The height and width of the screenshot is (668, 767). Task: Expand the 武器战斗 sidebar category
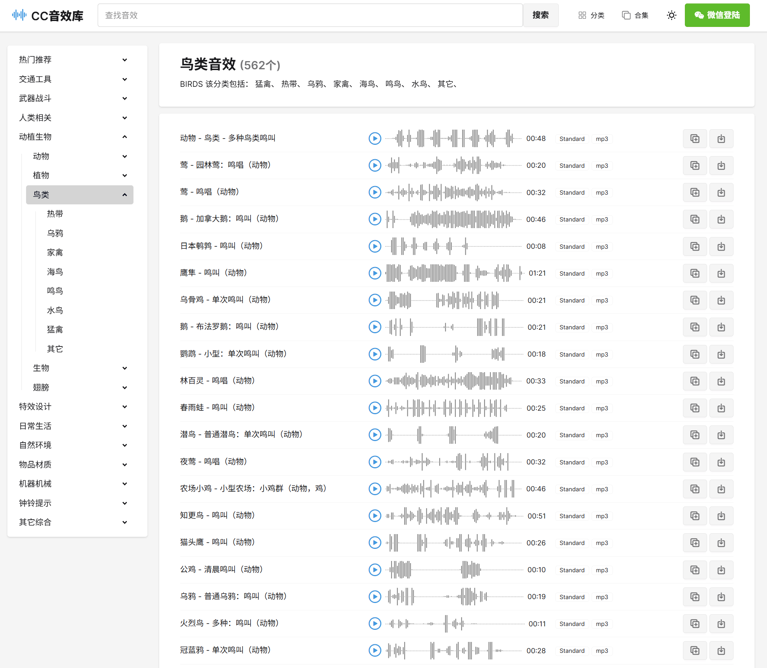coord(125,98)
